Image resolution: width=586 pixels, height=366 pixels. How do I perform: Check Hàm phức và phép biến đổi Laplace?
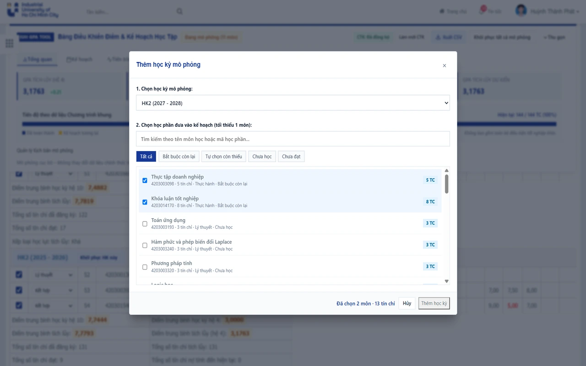pyautogui.click(x=145, y=245)
